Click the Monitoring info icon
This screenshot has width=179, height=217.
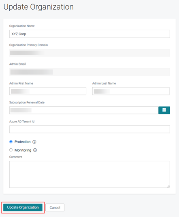(x=35, y=150)
